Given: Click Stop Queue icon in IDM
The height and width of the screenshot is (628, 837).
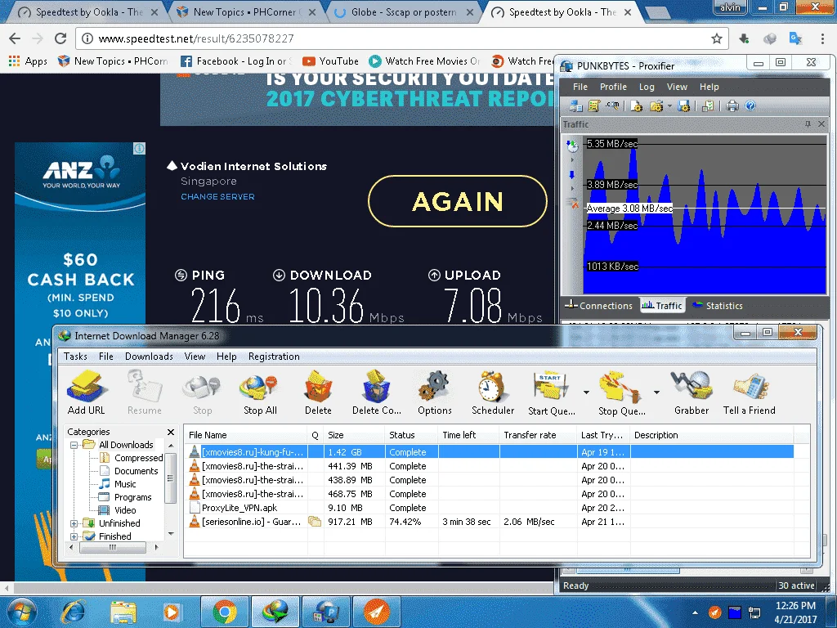Looking at the screenshot, I should point(621,392).
